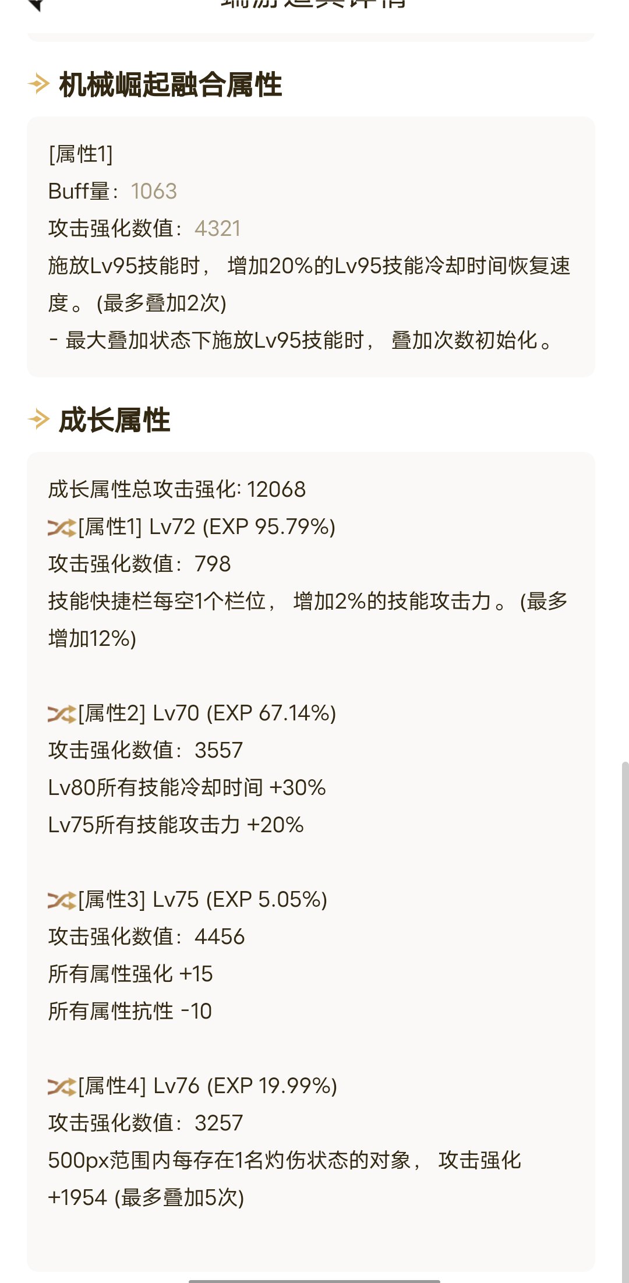The width and height of the screenshot is (629, 1283).
Task: Tap the back arrow at top-left
Action: click(x=35, y=5)
